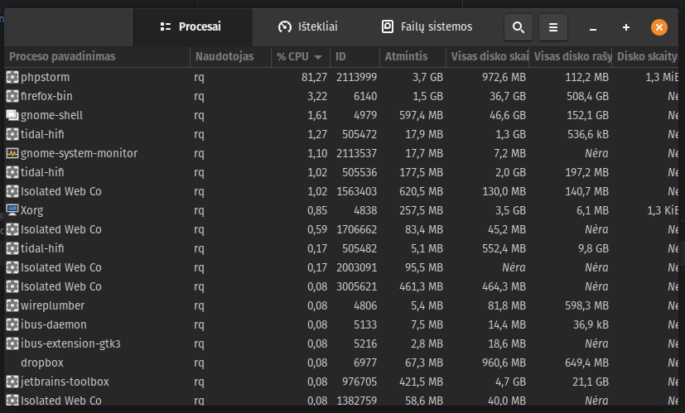Screen dimensions: 685x413
Task: Toggle % CPU sort order arrow
Action: 318,57
